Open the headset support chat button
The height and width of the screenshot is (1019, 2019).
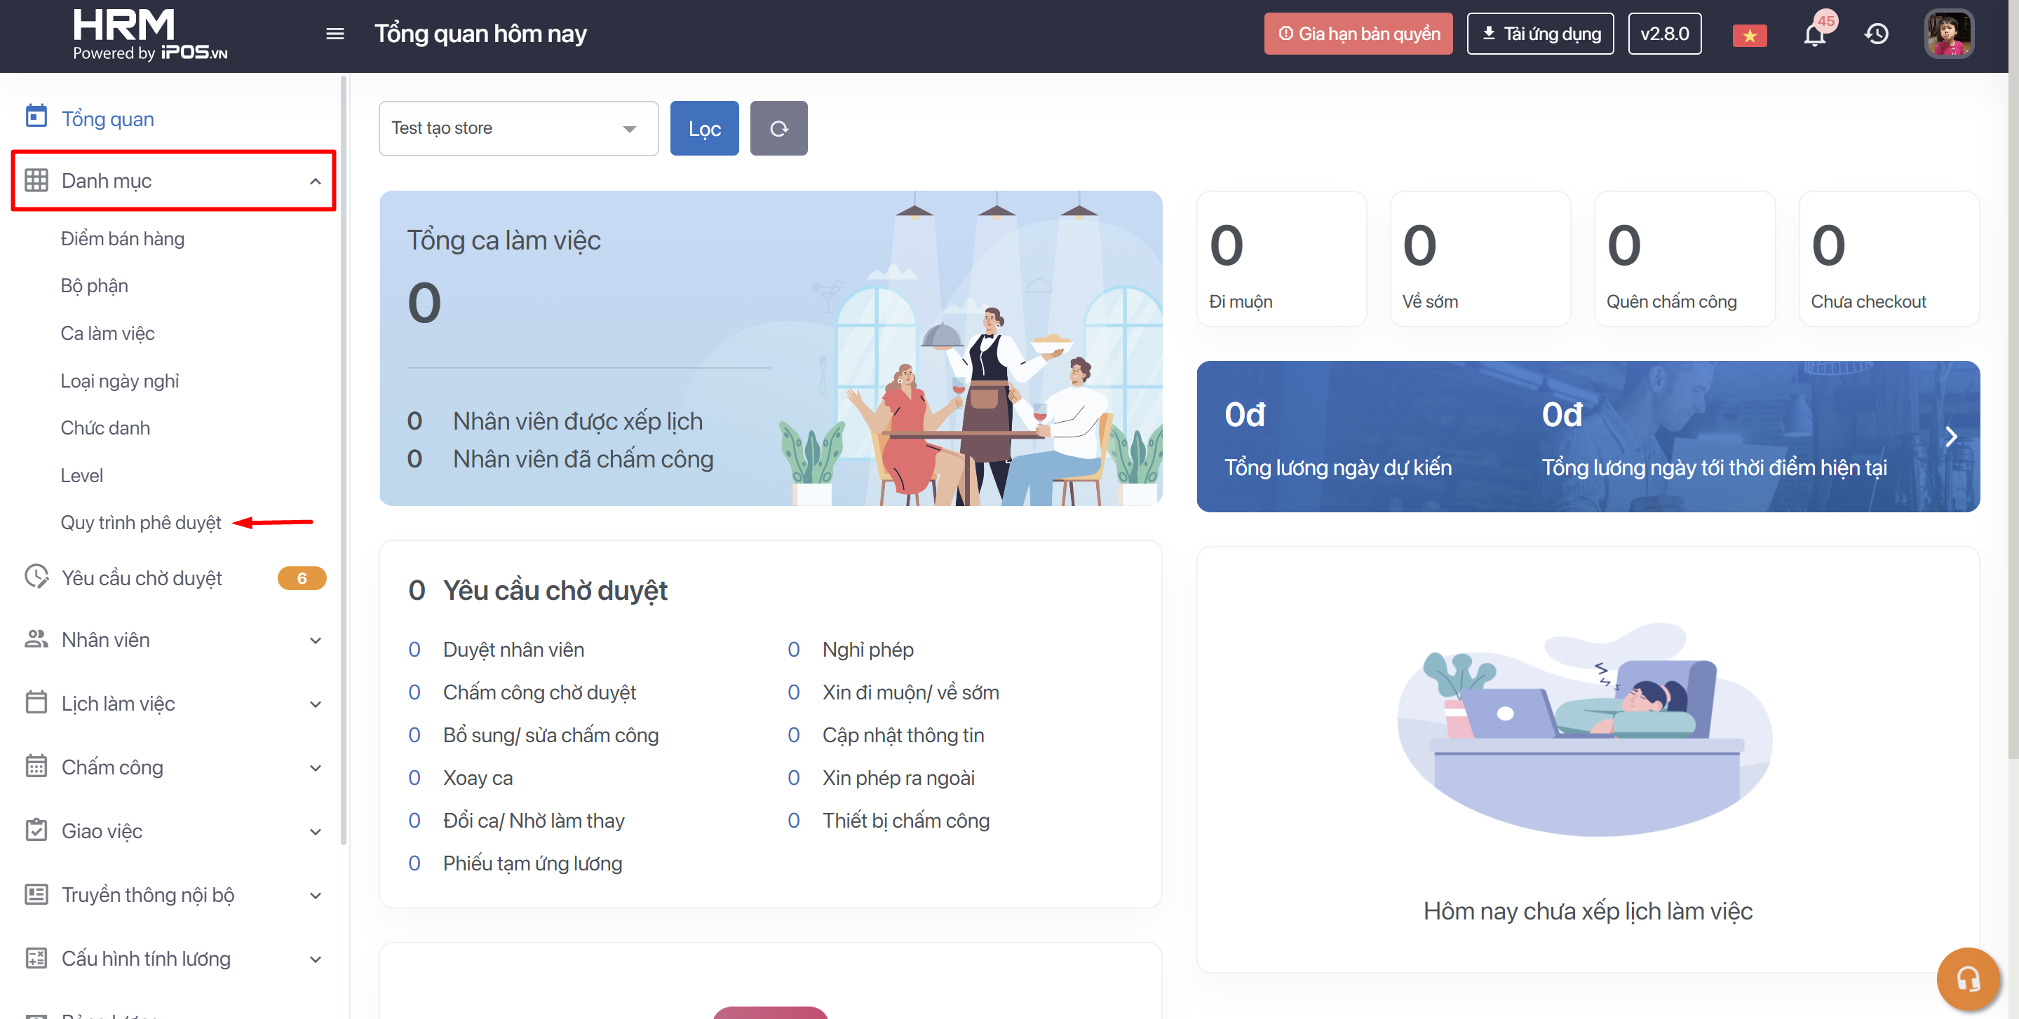click(x=1967, y=978)
